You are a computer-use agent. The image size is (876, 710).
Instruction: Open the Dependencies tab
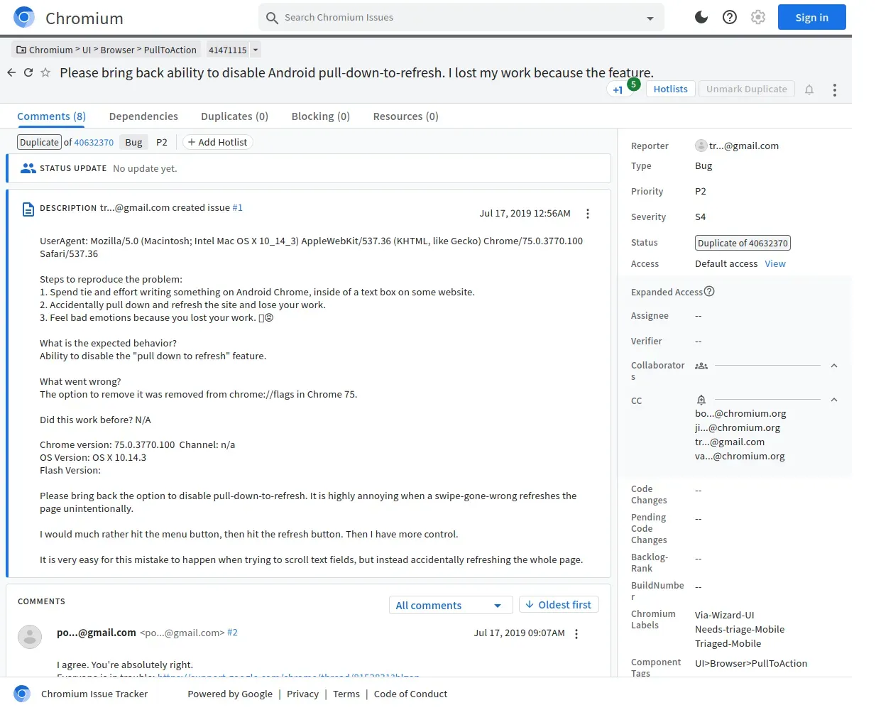click(143, 116)
